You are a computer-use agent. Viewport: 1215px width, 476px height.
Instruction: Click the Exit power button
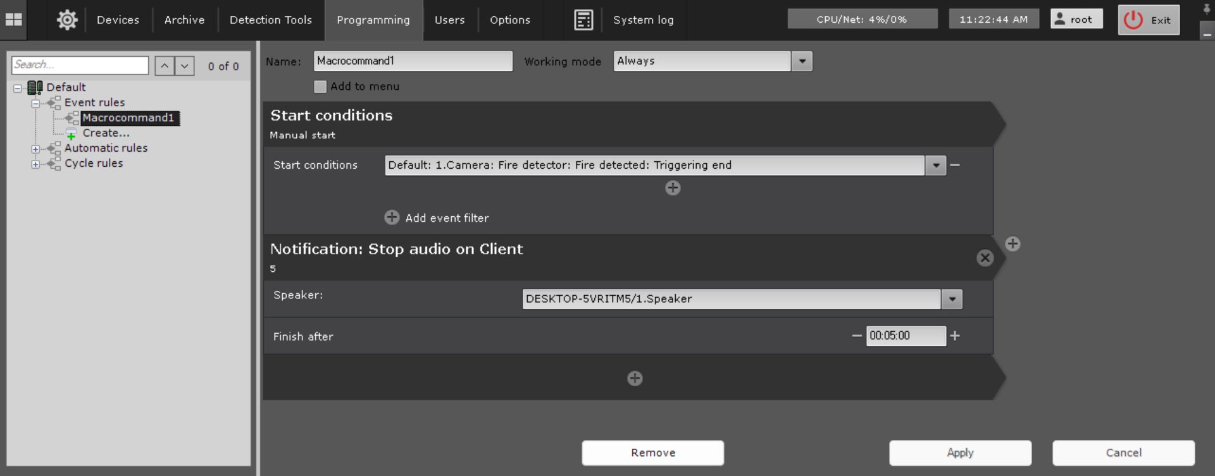(x=1149, y=20)
